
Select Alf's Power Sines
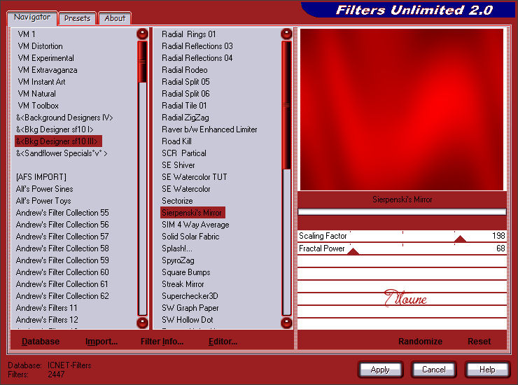point(44,189)
